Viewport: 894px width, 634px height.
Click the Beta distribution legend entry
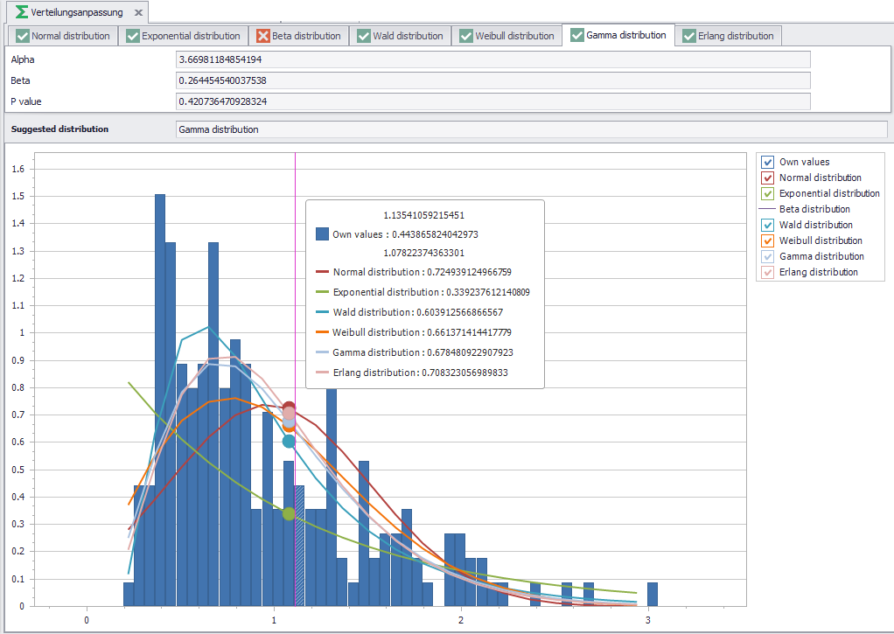(814, 209)
